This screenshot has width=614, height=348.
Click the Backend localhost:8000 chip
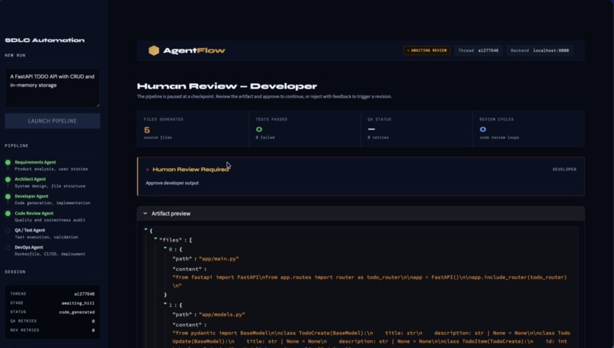point(539,50)
